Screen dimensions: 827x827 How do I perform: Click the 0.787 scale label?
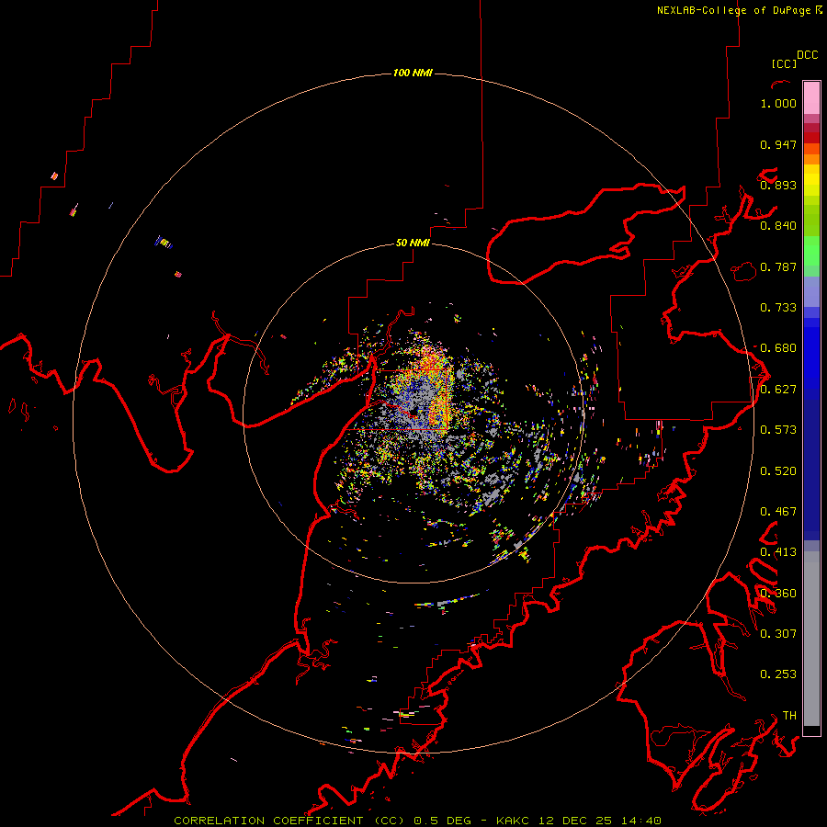coord(778,266)
